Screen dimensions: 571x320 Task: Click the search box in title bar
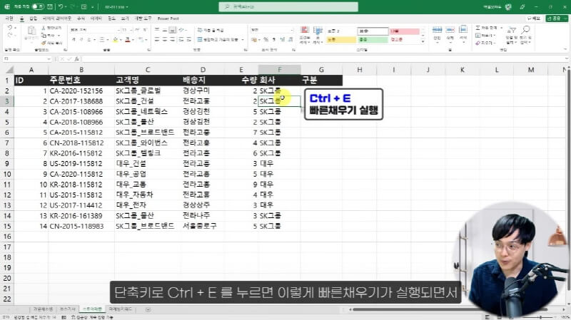click(x=288, y=6)
